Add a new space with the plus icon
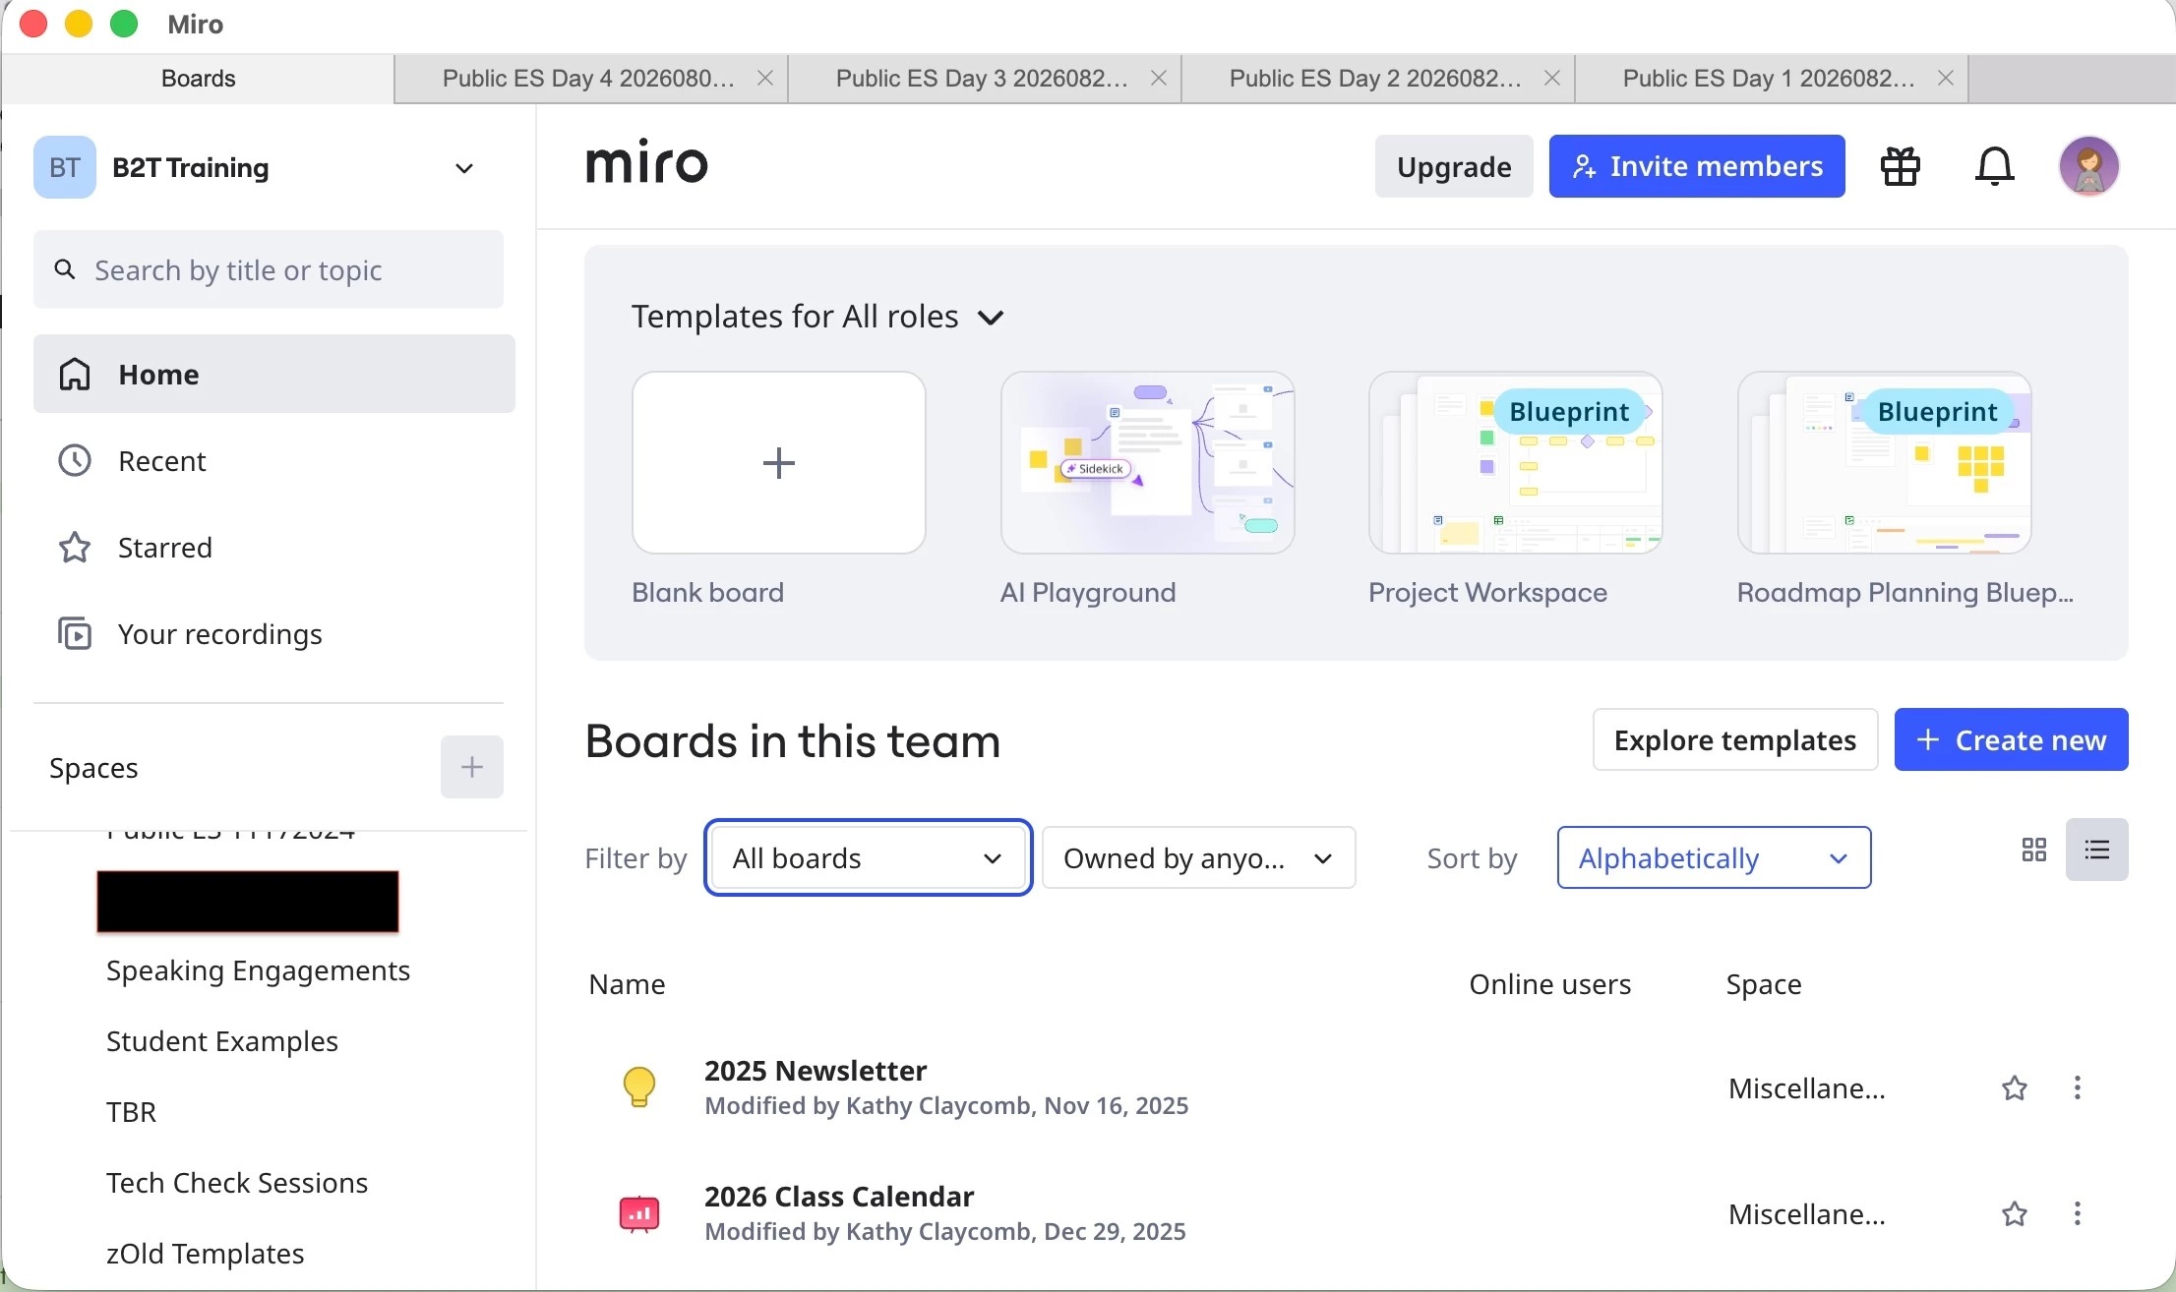This screenshot has height=1292, width=2176. point(472,767)
